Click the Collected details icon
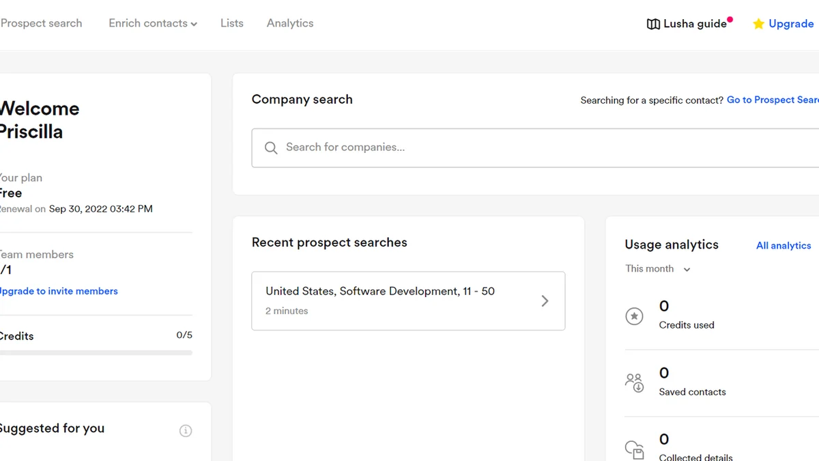The width and height of the screenshot is (819, 461). pos(635,449)
